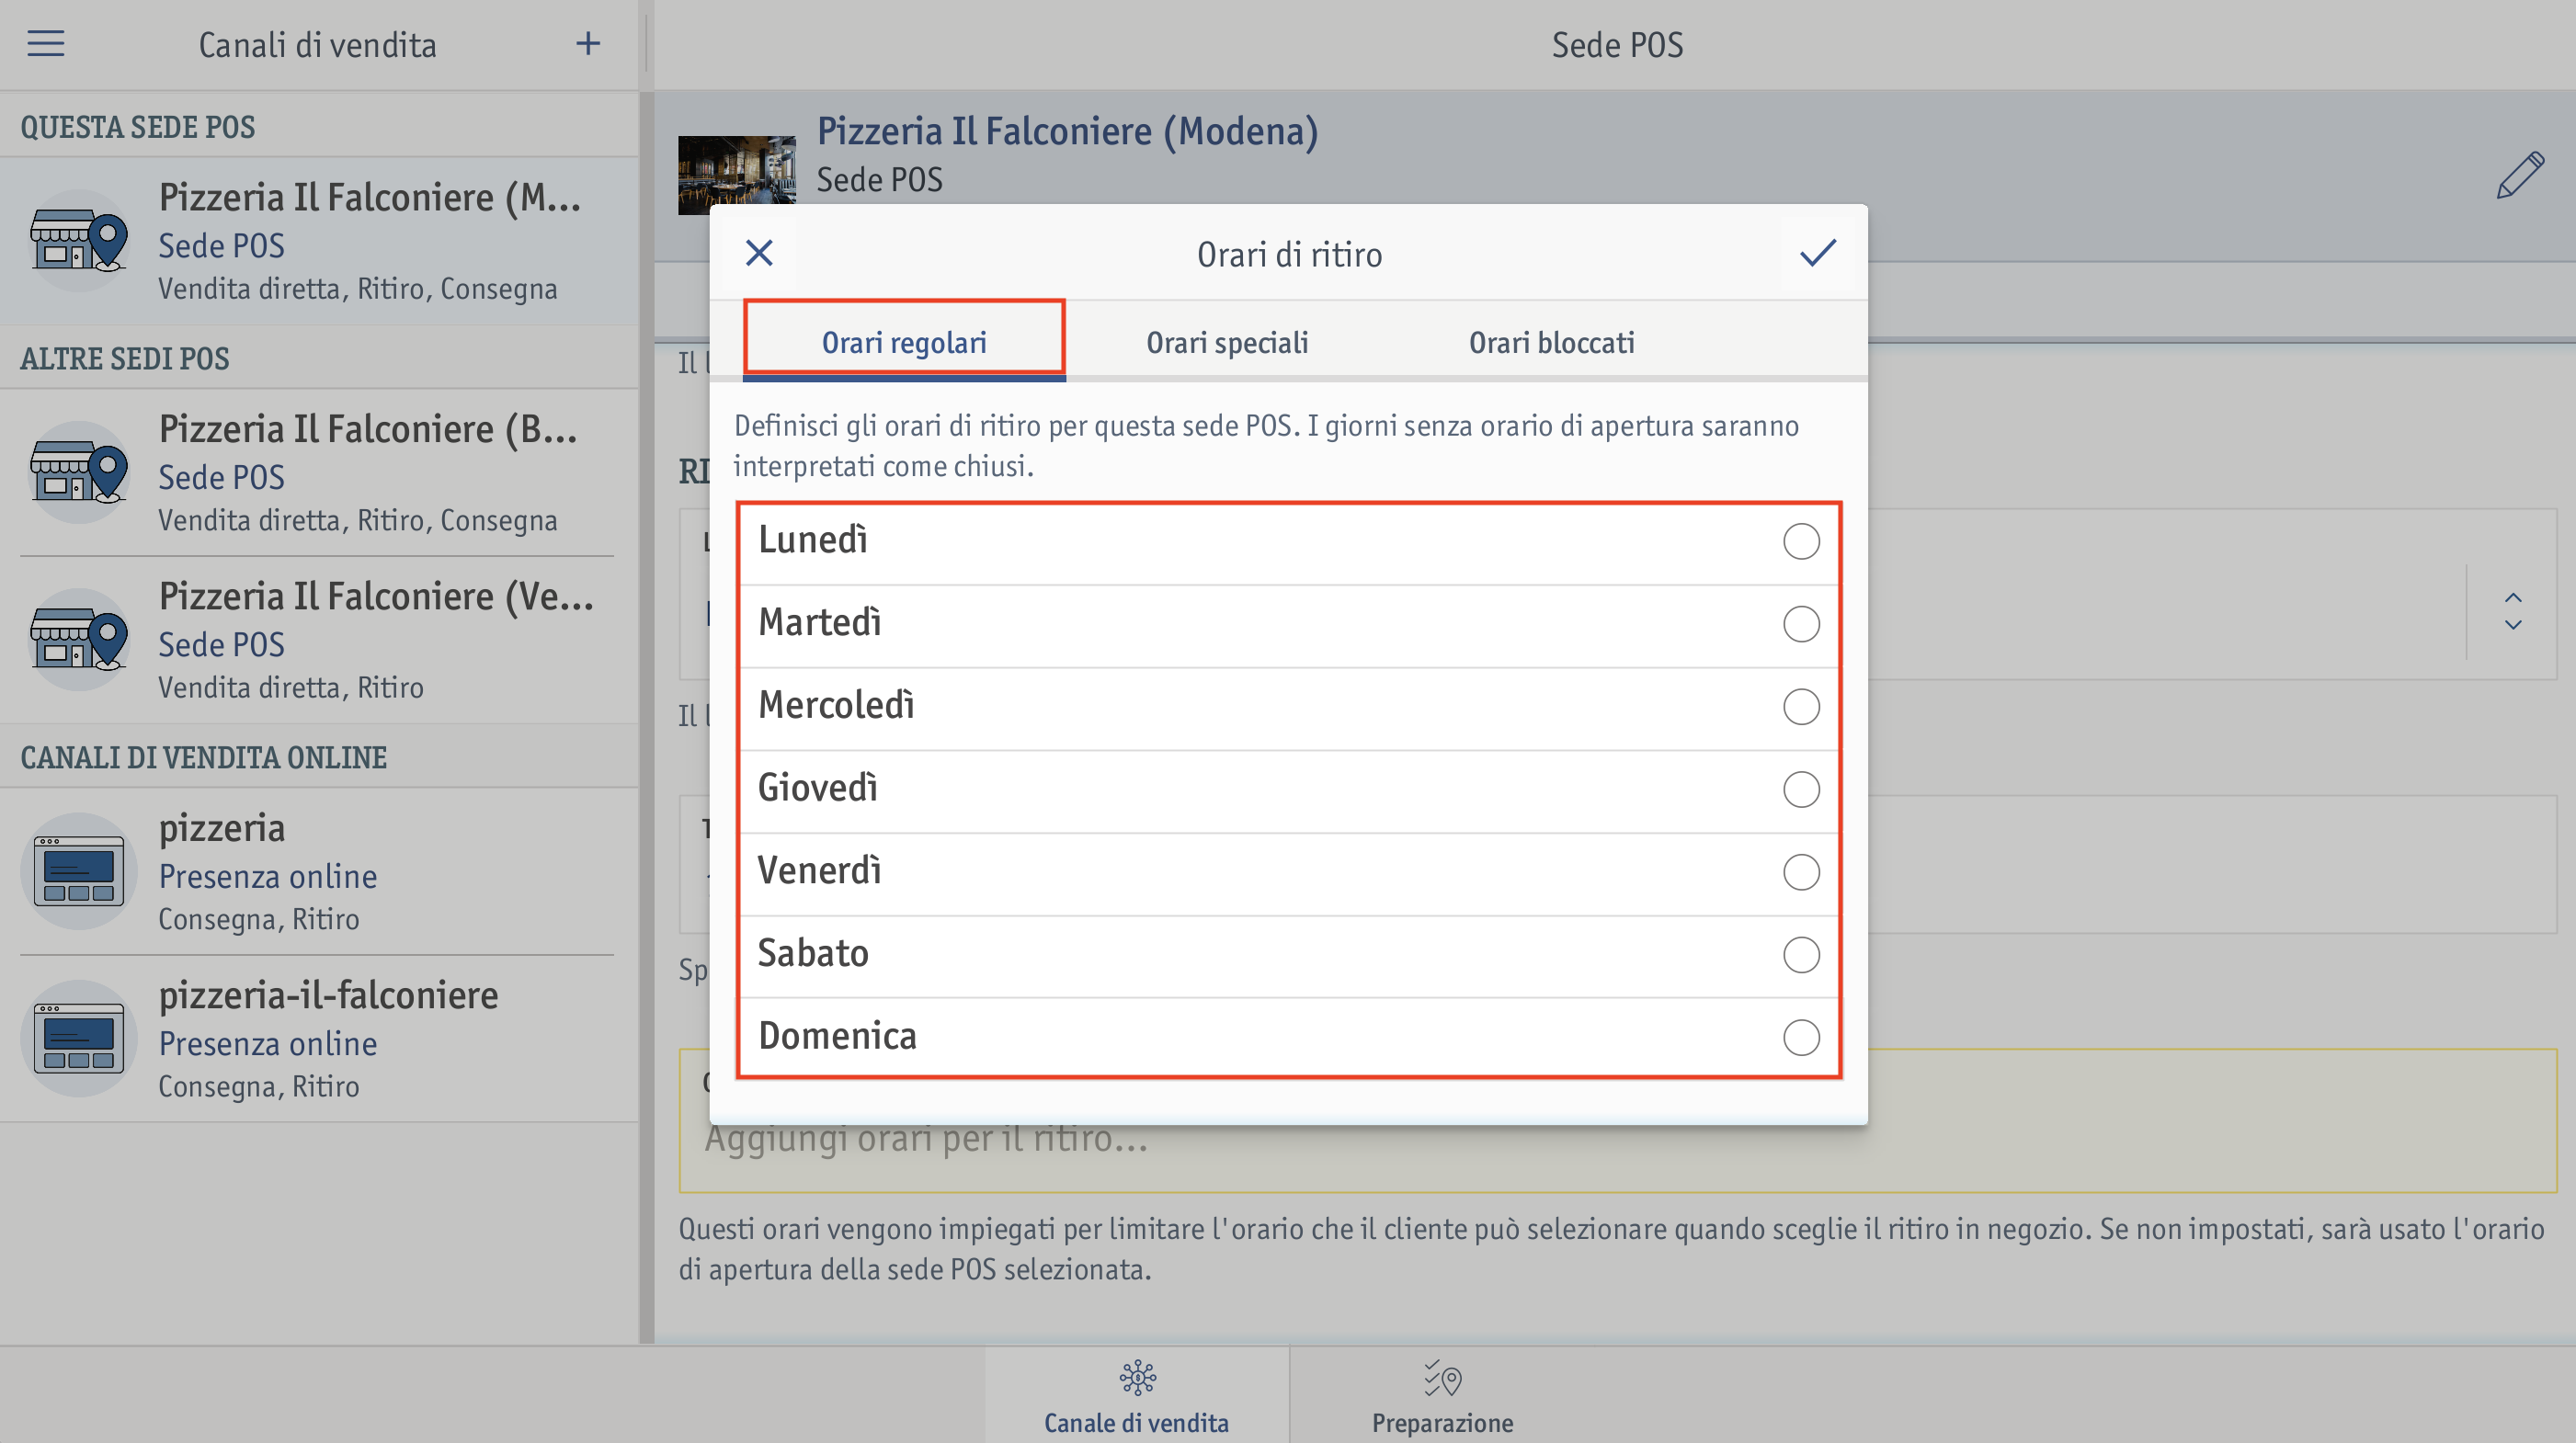This screenshot has width=2576, height=1443.
Task: Open Pizzeria Il Falconiere (Ve...) location
Action: tap(319, 640)
